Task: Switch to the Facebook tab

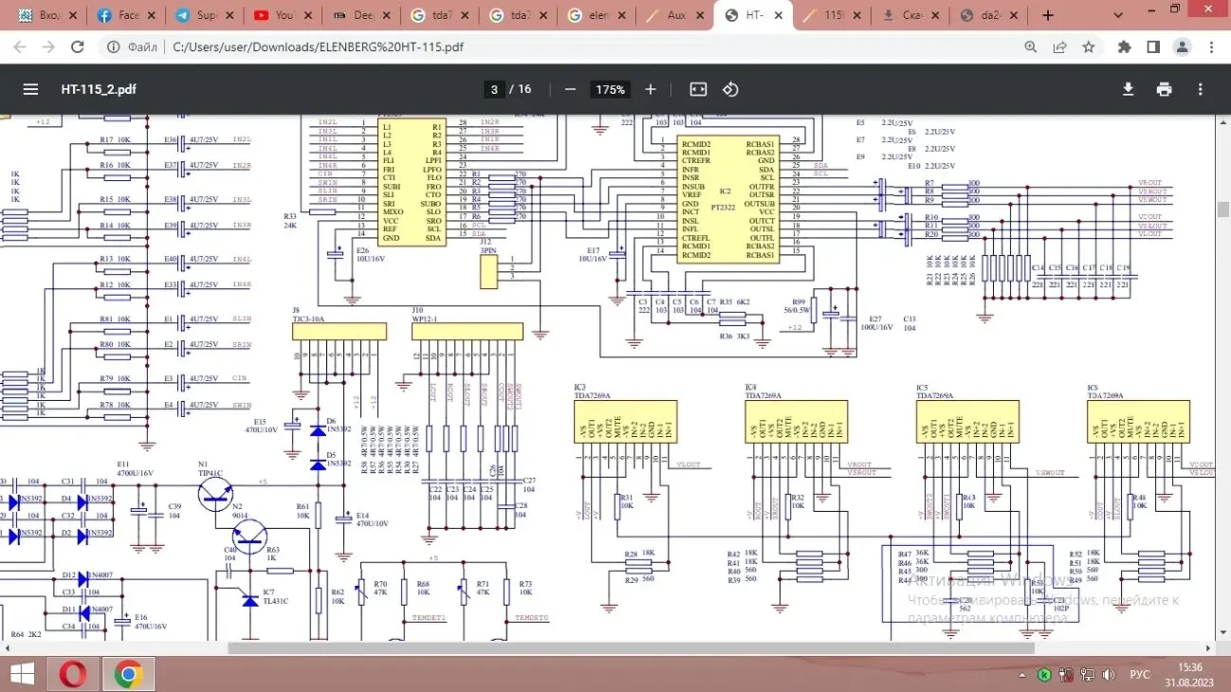Action: [118, 15]
